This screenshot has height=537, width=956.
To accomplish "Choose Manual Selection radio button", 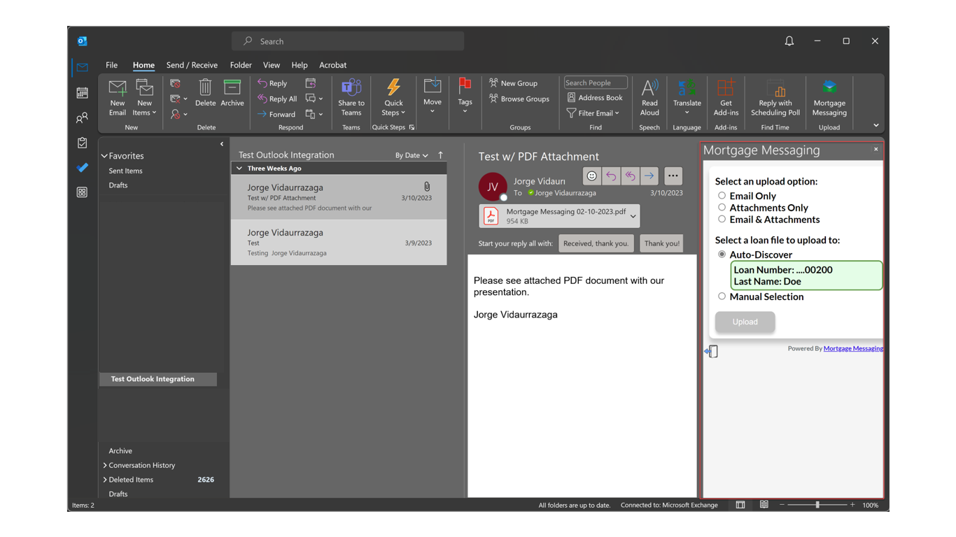I will (722, 296).
